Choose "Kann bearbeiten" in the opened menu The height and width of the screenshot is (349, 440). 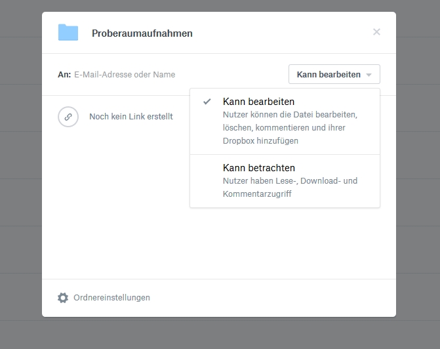(258, 102)
